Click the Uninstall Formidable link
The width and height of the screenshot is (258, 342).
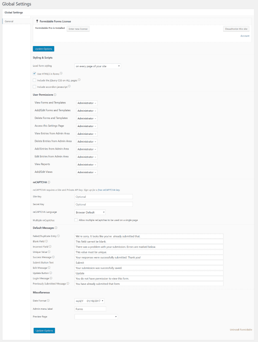click(x=241, y=330)
